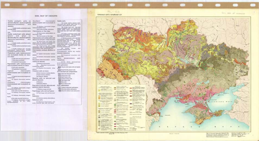Select the Clay soils legend symbol

[x=59, y=81]
